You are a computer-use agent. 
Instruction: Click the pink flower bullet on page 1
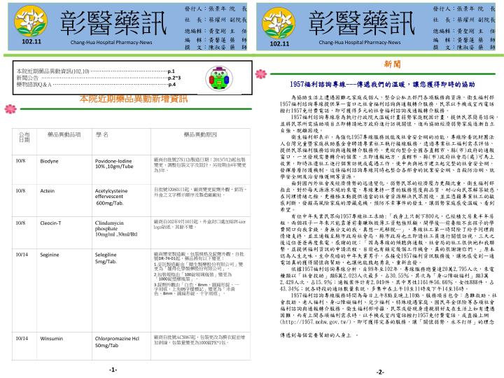(10, 108)
